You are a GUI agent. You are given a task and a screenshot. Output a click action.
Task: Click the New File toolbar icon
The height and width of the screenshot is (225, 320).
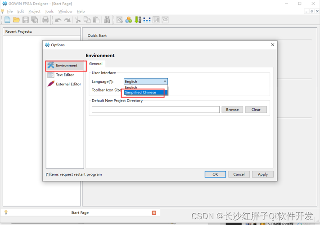(x=7, y=20)
